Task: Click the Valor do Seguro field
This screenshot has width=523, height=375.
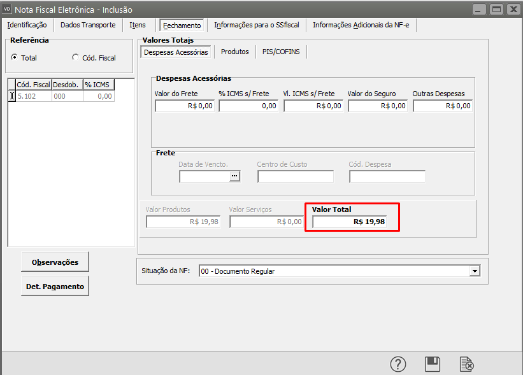Action: [x=378, y=106]
